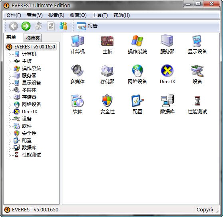Expand the DirectX tree node

coord(10,112)
